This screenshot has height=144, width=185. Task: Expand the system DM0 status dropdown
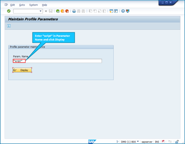point(138,141)
